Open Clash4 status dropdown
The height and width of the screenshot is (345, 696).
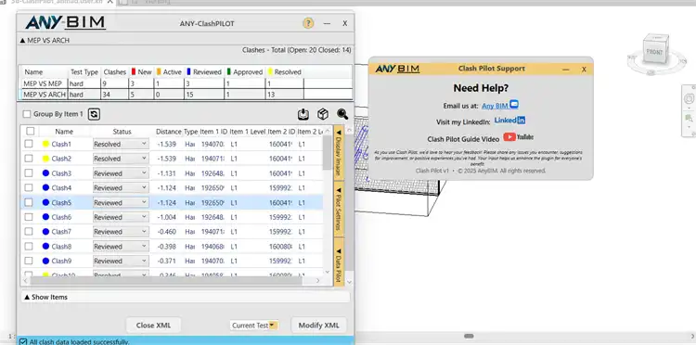pos(121,187)
